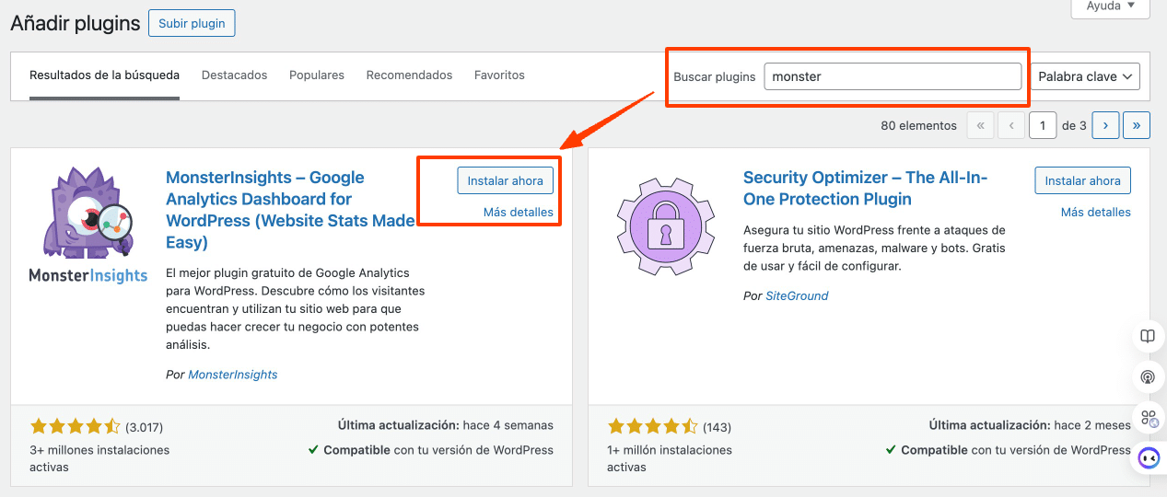
Task: Click the MonsterInsights plugin logo
Action: pos(88,225)
